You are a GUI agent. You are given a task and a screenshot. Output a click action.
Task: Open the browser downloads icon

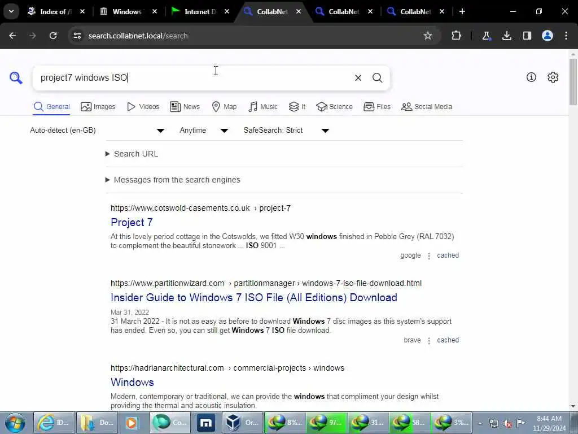point(507,36)
